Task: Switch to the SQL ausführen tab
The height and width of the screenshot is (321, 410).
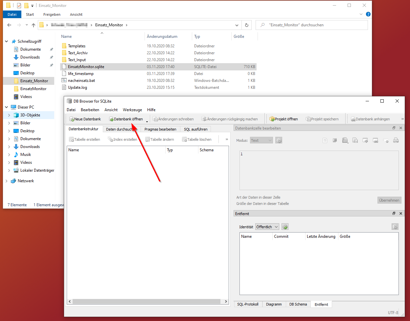Action: click(195, 129)
